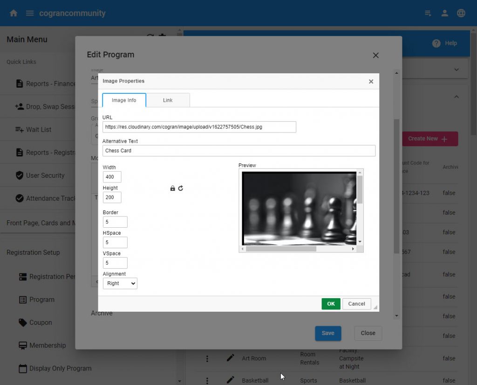Switch to the Image Info tab
The image size is (477, 385).
pos(124,100)
